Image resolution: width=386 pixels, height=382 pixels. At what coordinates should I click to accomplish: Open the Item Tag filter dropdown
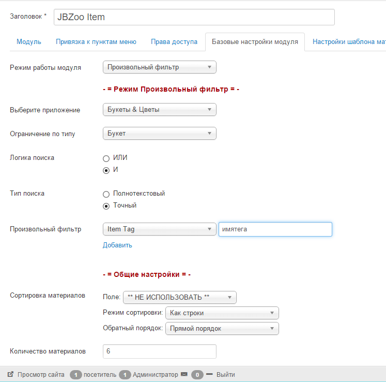(159, 229)
